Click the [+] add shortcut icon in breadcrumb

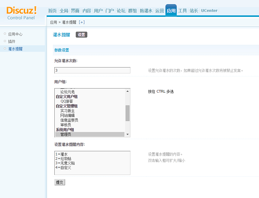point(82,22)
